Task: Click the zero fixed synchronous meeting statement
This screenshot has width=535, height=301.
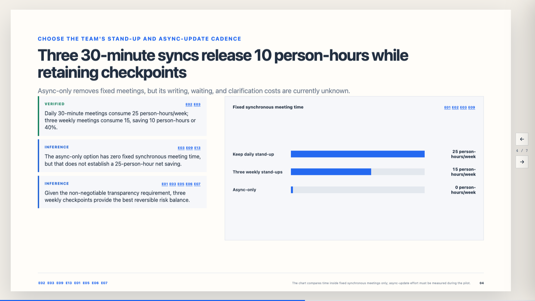Action: 123,160
